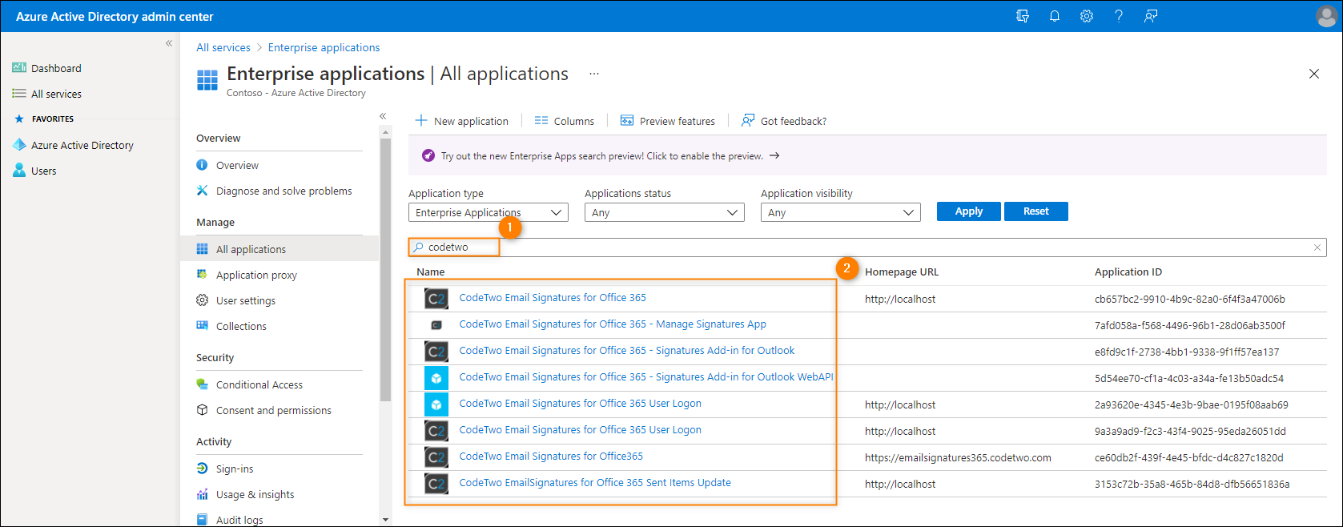The image size is (1343, 527).
Task: Open the ellipsis more options beside title
Action: tap(594, 73)
